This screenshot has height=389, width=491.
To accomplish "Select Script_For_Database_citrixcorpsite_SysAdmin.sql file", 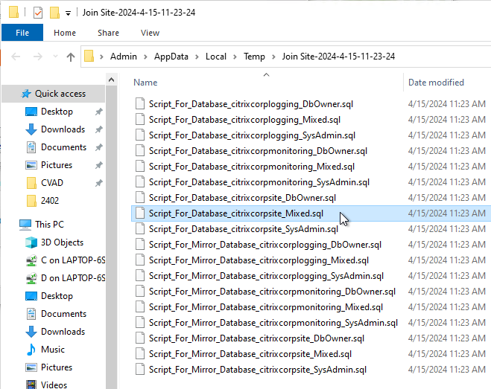I will point(244,229).
